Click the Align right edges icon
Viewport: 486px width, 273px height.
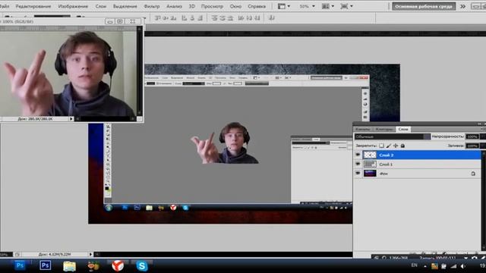point(200,18)
